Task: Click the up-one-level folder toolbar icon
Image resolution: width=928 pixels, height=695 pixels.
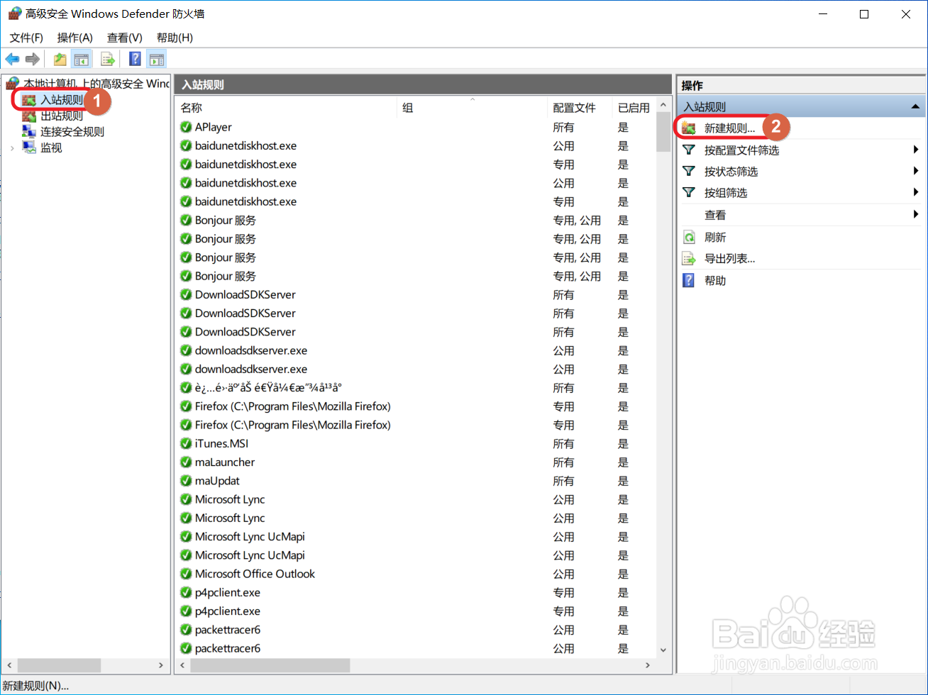Action: pos(60,59)
